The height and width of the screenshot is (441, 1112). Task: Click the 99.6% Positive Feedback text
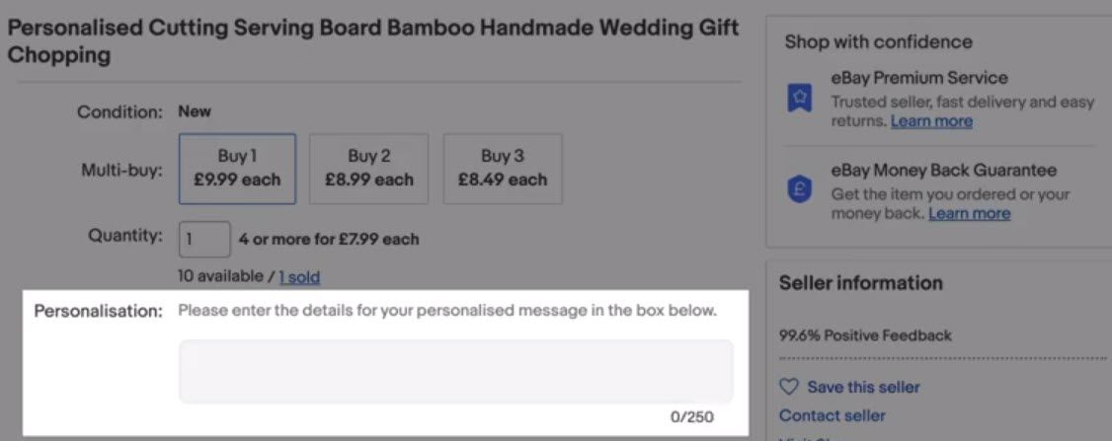click(865, 335)
